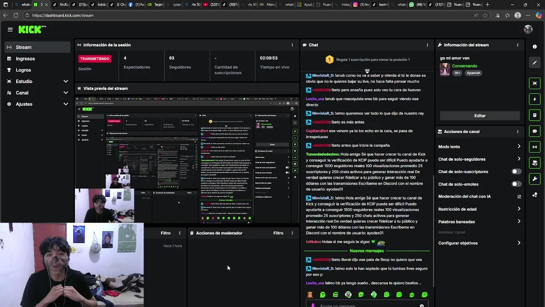Switch to the Facebook browser tab
This screenshot has width=545, height=307.
tap(136, 5)
